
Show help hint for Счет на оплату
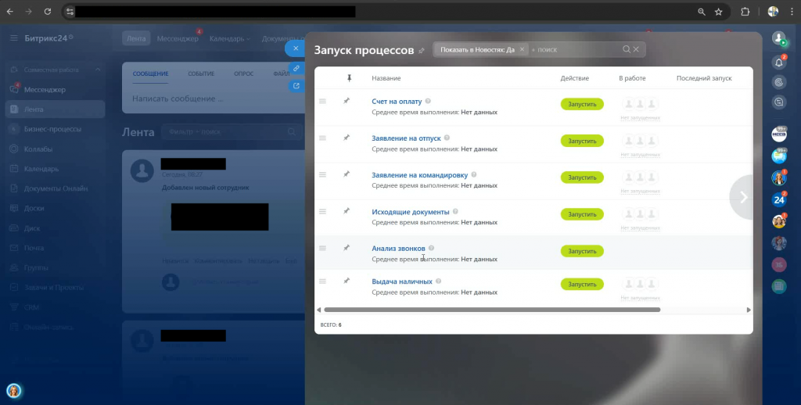click(428, 101)
